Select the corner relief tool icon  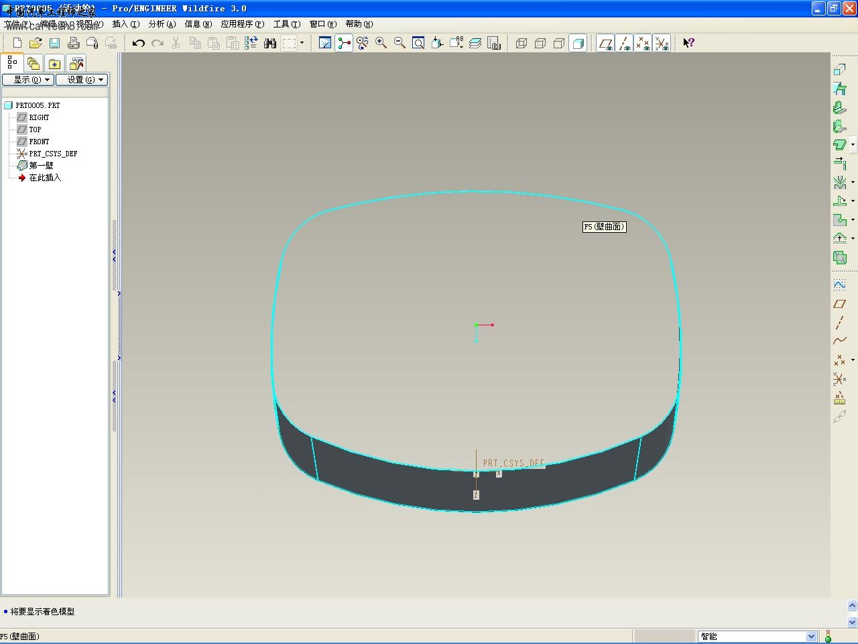[839, 257]
